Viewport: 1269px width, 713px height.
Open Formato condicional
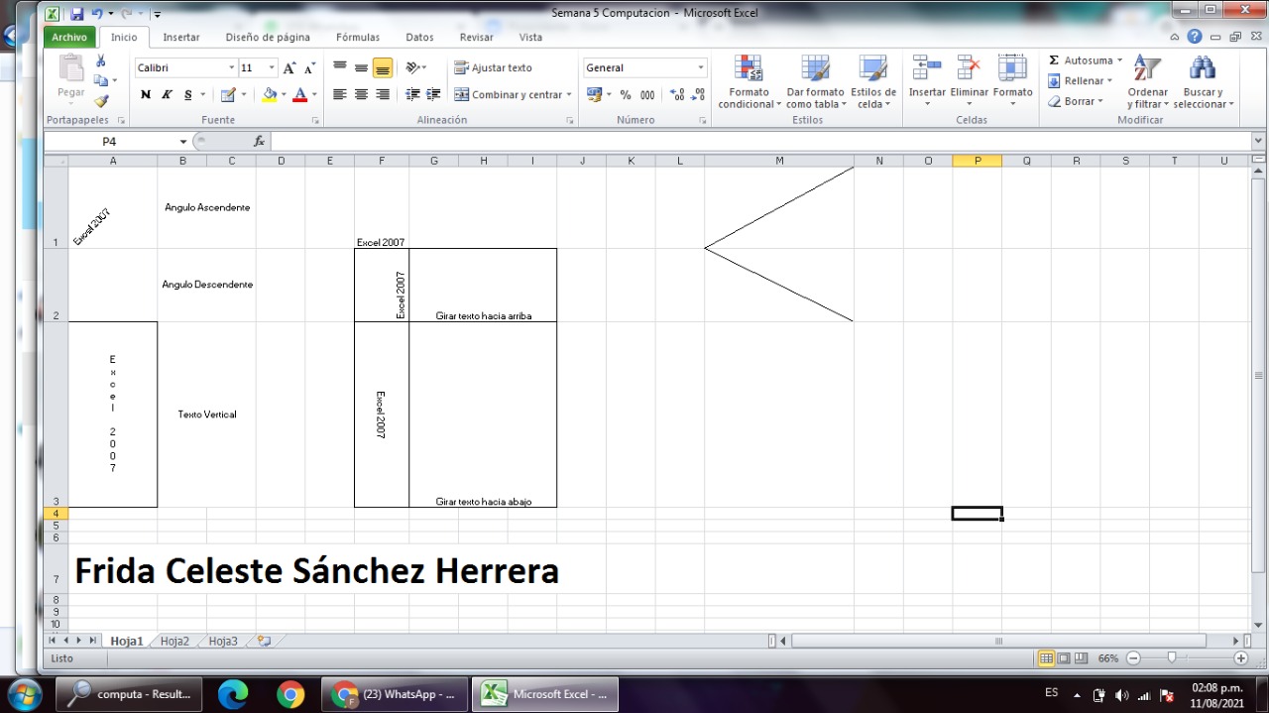pos(750,81)
